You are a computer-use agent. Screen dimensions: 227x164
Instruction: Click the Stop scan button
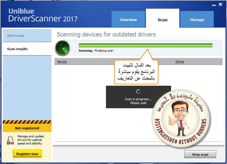tap(200, 154)
